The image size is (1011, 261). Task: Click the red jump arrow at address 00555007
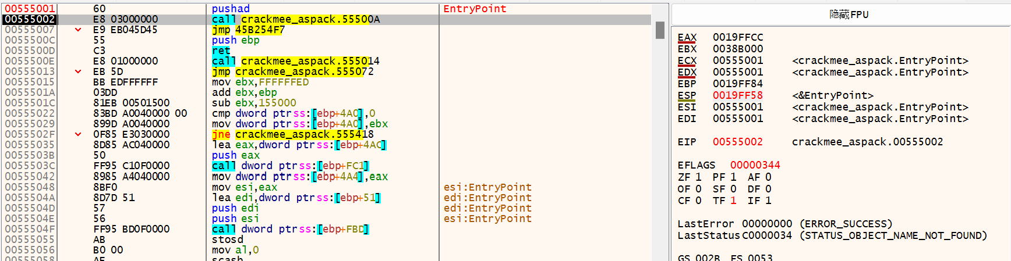coord(78,30)
